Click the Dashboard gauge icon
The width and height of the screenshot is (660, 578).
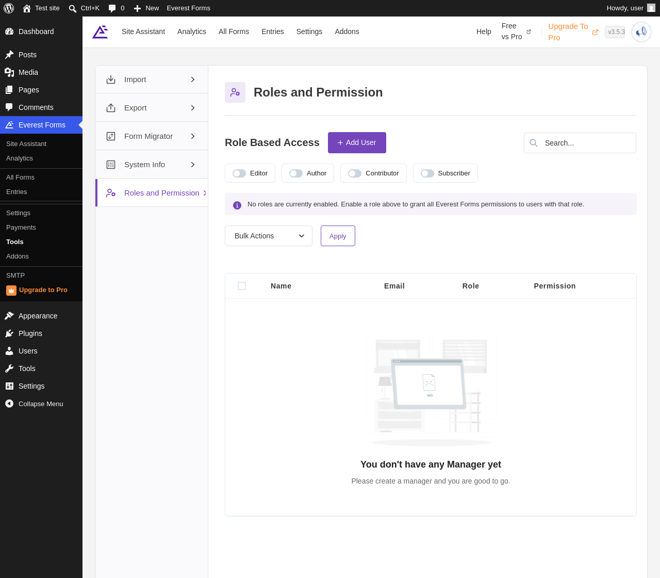point(9,31)
